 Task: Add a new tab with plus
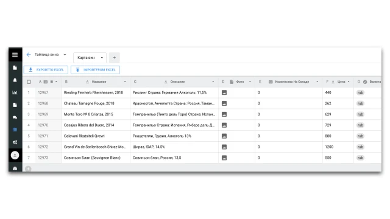[114, 58]
